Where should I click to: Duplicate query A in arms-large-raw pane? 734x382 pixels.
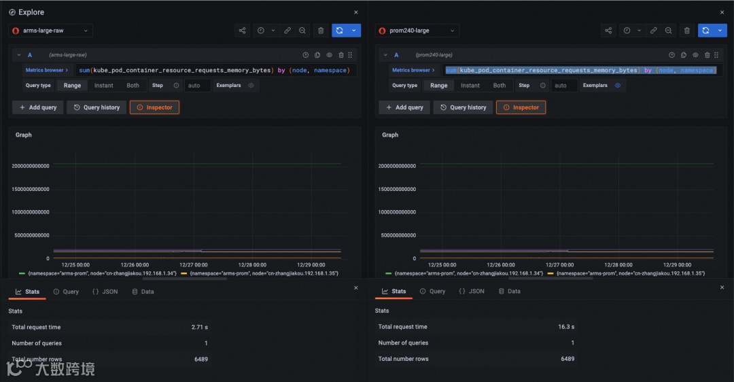pos(317,55)
